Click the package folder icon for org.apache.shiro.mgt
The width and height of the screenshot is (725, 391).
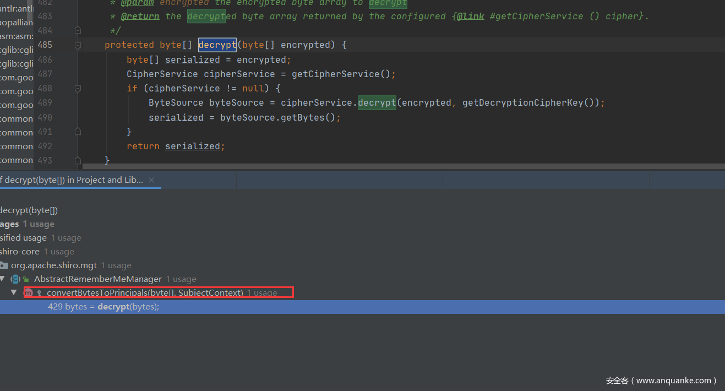click(4, 265)
